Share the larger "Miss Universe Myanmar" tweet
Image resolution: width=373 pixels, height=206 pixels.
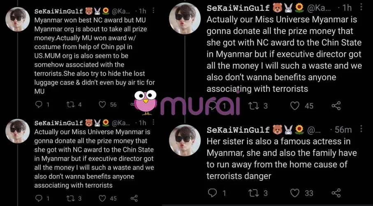coord(336,106)
